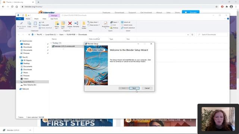This screenshot has width=239, height=134.
Task: Click the Donate button on blender.org
Action: 191,12
